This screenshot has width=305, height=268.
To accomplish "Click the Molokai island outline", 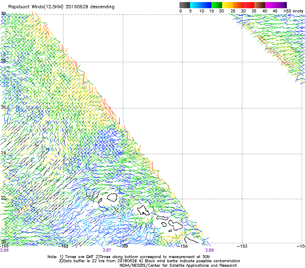I will click(162, 218).
